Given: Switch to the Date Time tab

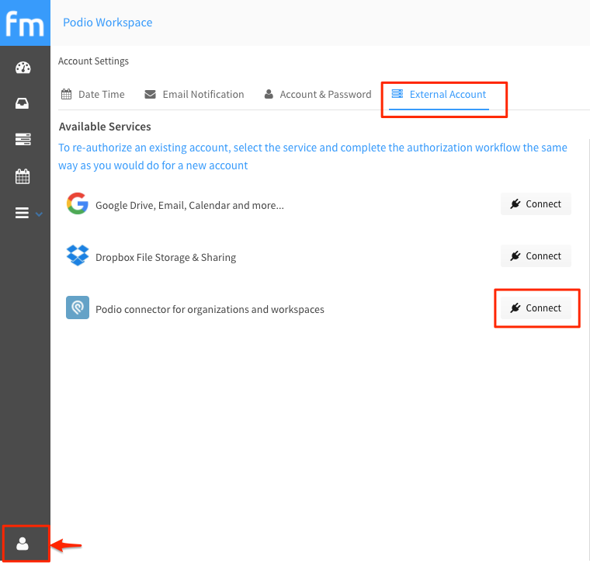Looking at the screenshot, I should point(93,95).
